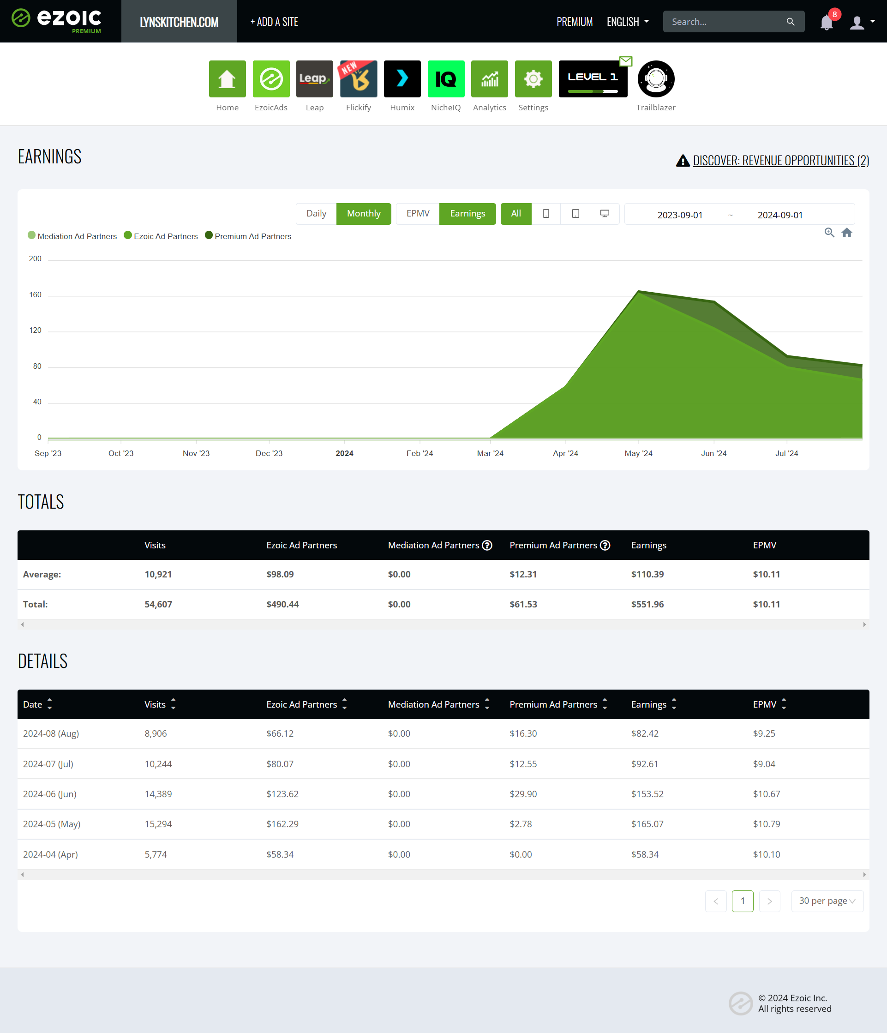
Task: Toggle Ezoic Ad Partners legend series
Action: (x=161, y=236)
